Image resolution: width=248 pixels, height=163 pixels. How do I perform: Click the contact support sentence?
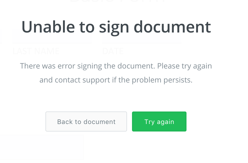(116, 80)
